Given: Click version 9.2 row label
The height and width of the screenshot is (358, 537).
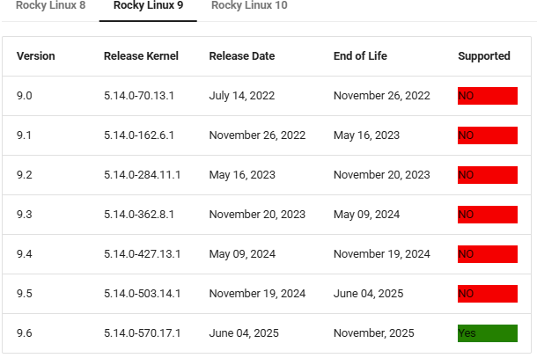Looking at the screenshot, I should pyautogui.click(x=24, y=175).
